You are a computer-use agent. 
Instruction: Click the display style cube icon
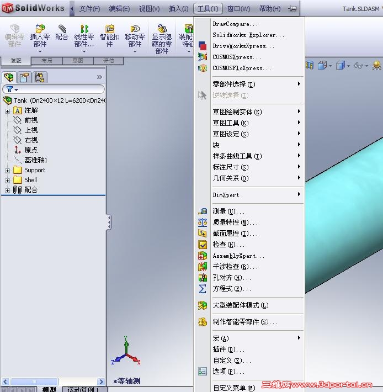pos(341,66)
